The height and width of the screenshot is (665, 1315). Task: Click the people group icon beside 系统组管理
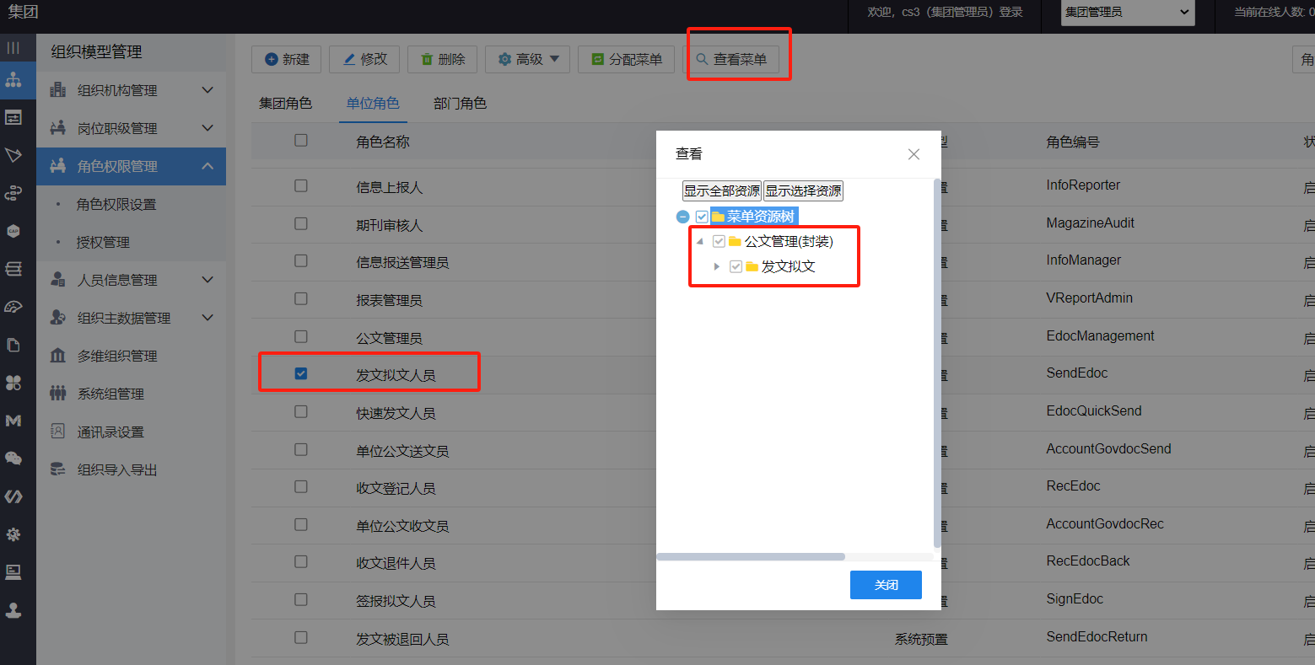pyautogui.click(x=58, y=394)
